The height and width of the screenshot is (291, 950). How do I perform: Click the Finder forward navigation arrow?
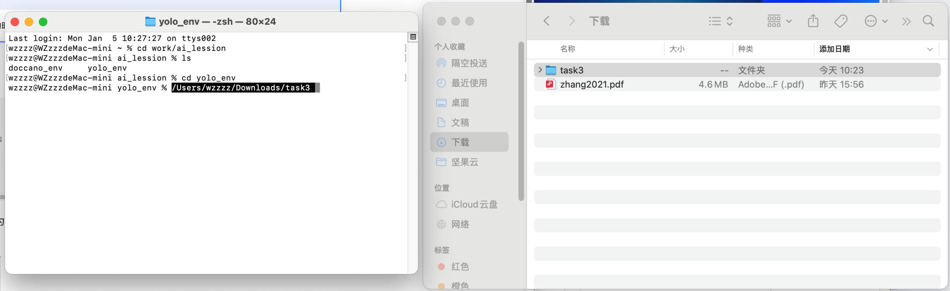(572, 21)
